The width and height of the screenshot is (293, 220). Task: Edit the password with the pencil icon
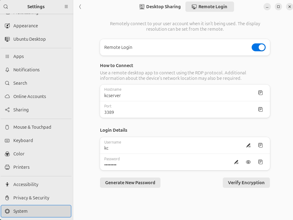click(236, 162)
